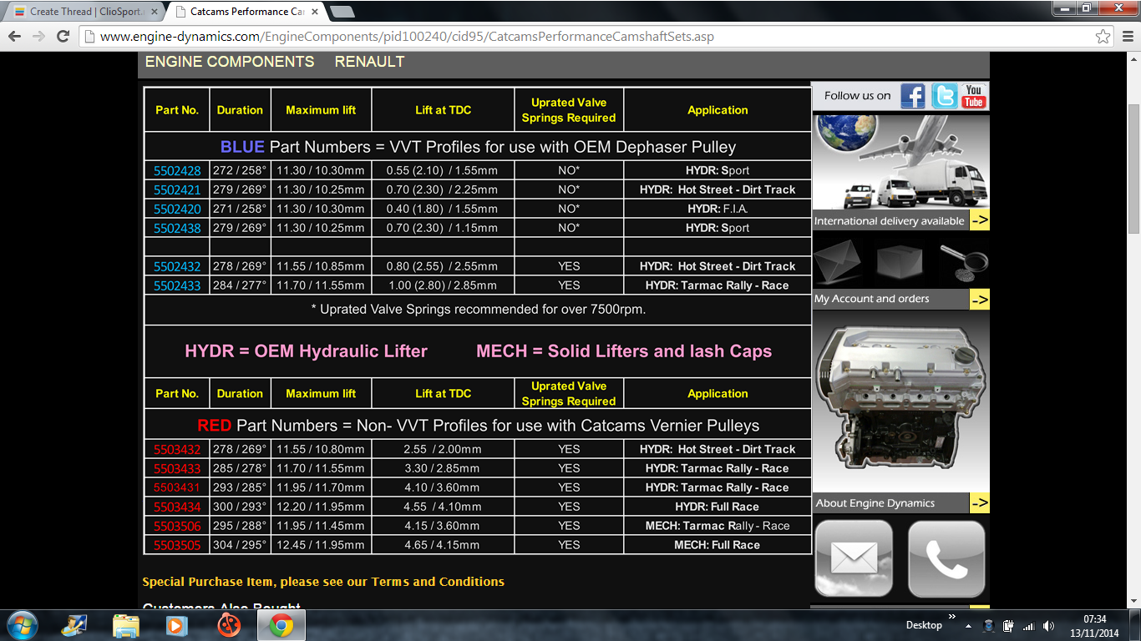Open the ENGINE COMPONENTS menu item
Image resolution: width=1141 pixels, height=641 pixels.
pyautogui.click(x=230, y=62)
